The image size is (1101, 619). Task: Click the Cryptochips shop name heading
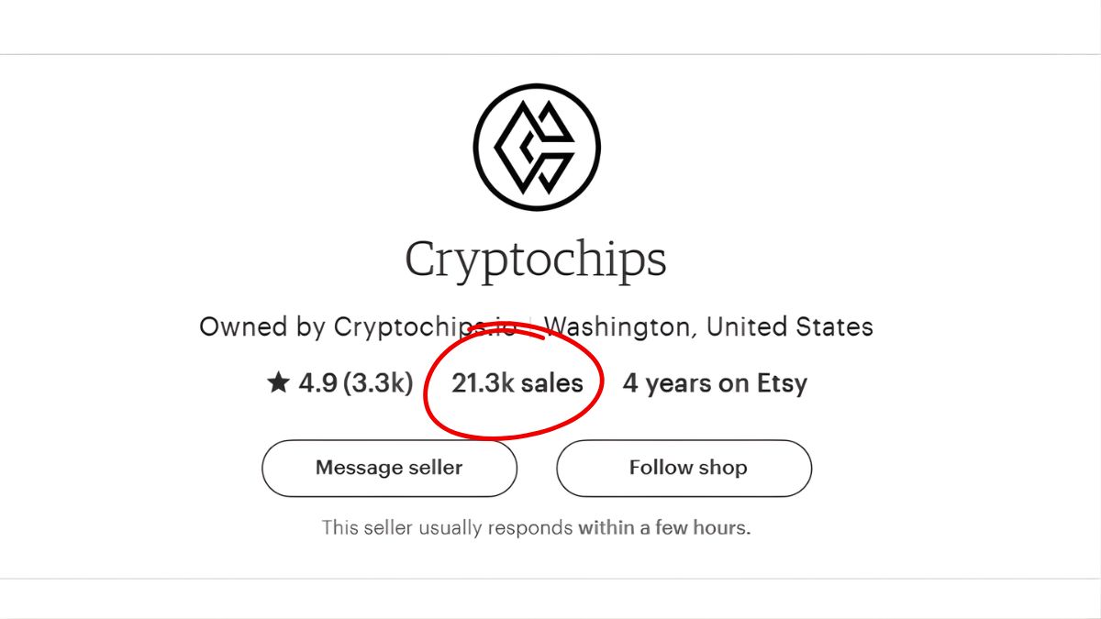536,260
